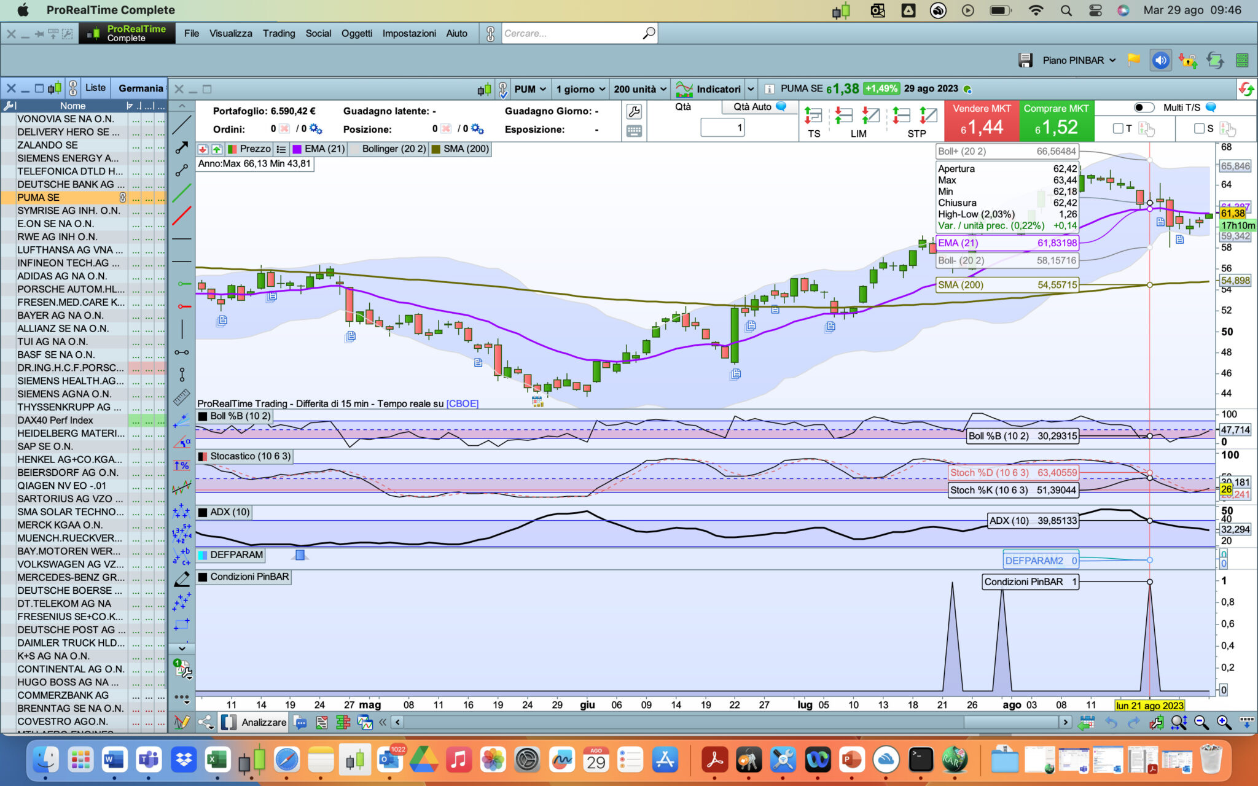Open the calculator keypad icon
Screen dimensions: 1258x786
(634, 131)
